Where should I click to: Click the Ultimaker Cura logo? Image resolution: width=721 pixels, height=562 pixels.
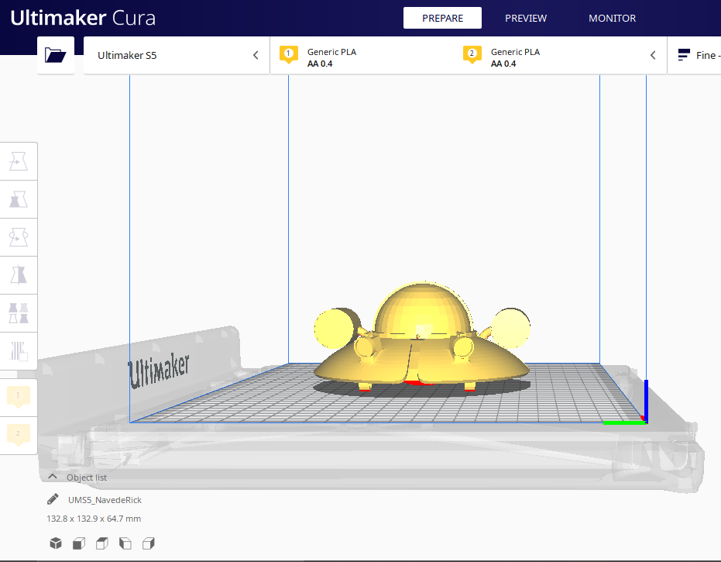pyautogui.click(x=83, y=18)
